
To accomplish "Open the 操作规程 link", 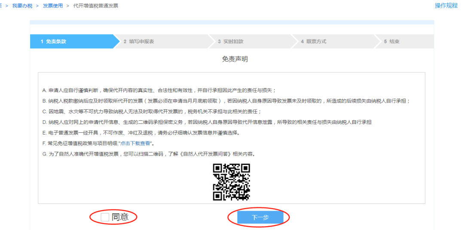I will (x=446, y=6).
